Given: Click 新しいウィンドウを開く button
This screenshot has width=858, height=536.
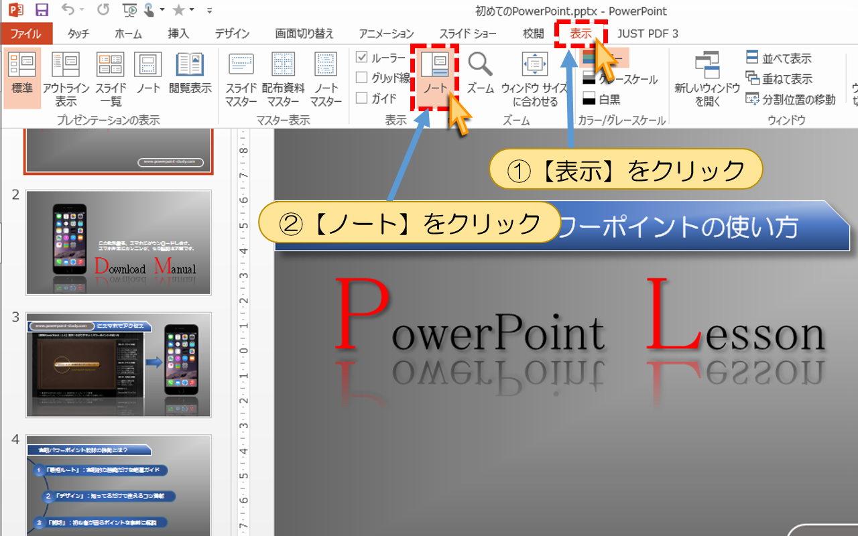Looking at the screenshot, I should click(x=707, y=78).
